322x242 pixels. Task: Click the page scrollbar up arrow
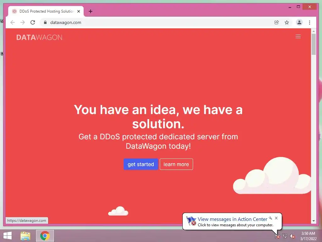[x=314, y=31]
